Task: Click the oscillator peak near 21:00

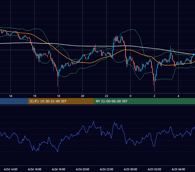Action: tap(93, 122)
